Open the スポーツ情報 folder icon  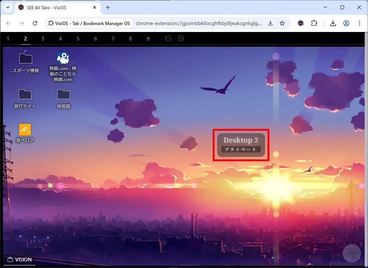pos(26,59)
